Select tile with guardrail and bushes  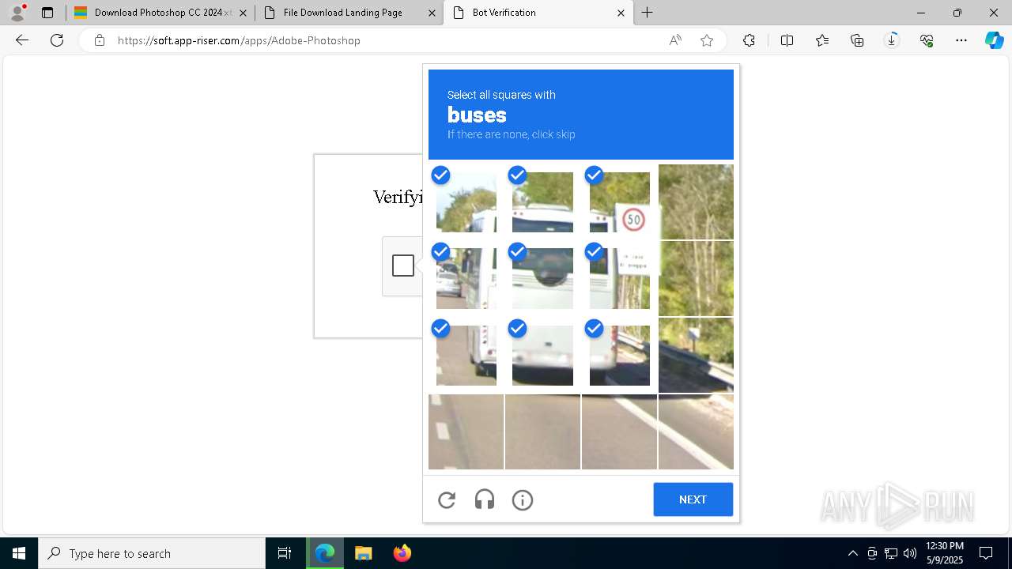pos(696,355)
